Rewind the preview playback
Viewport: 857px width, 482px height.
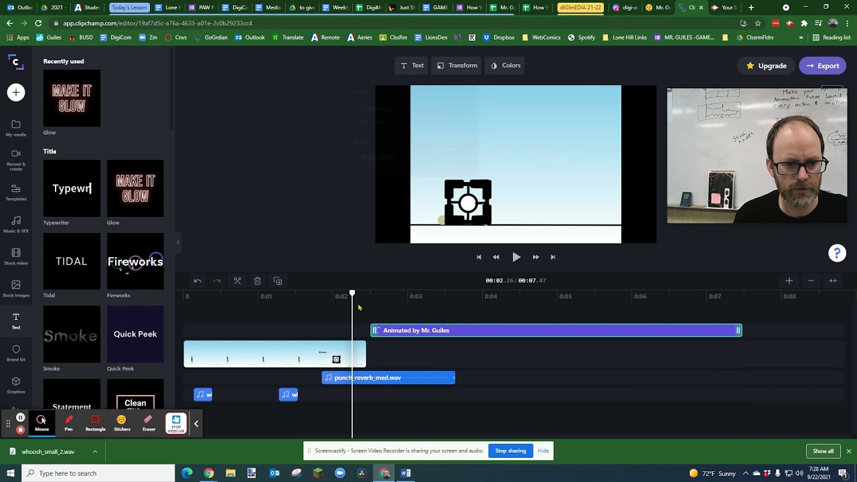496,257
